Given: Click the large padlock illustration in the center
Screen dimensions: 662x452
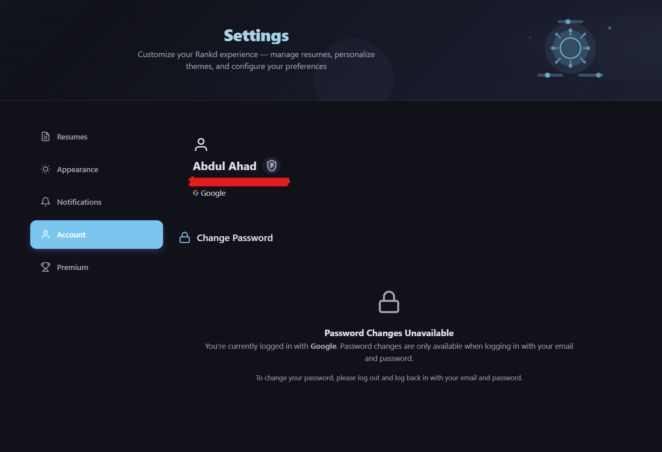Looking at the screenshot, I should pyautogui.click(x=389, y=302).
